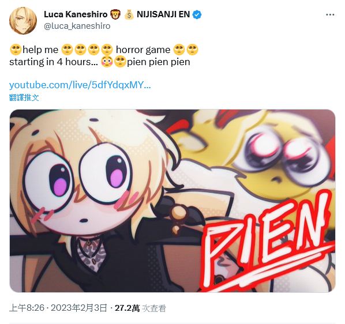This screenshot has width=345, height=324.
Task: Click the 27.2萬 view count
Action: 127,308
